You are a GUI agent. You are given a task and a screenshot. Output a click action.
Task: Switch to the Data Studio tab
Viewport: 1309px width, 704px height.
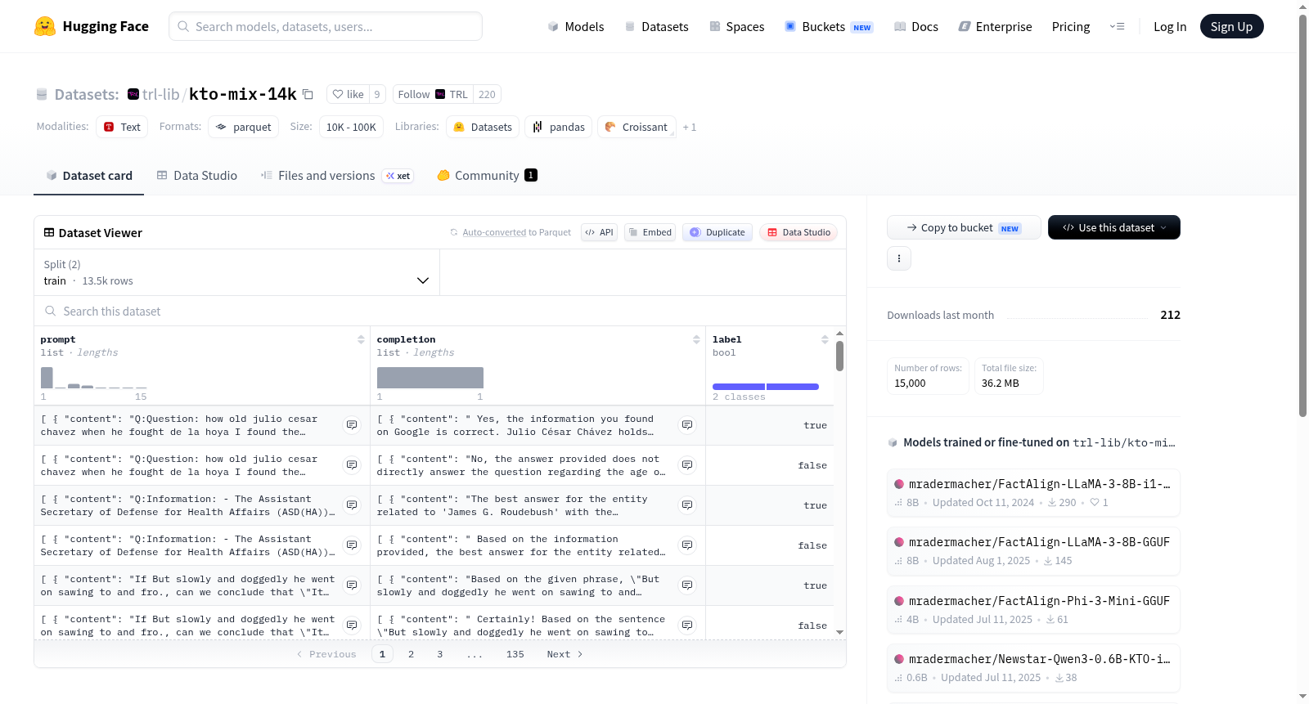tap(197, 176)
